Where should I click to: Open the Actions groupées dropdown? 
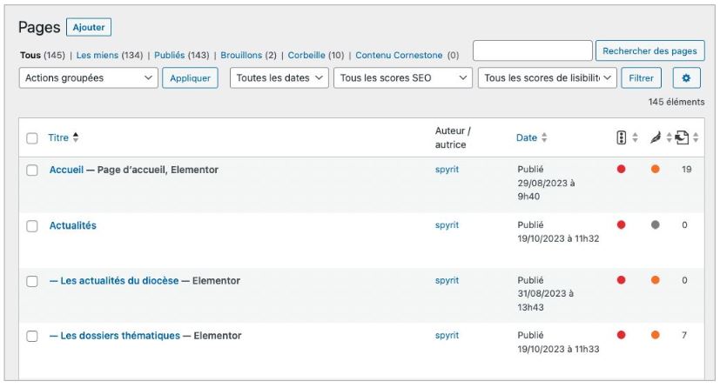click(x=87, y=78)
